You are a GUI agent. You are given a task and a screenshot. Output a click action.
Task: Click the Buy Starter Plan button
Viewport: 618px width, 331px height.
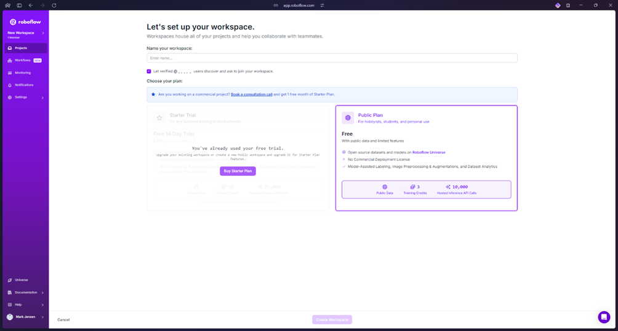click(x=238, y=171)
